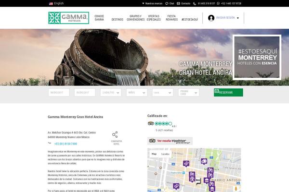The image size is (289, 192).
Task: Click the WhatsApp number +52 1 443 137 8728
Action: (x=231, y=3)
